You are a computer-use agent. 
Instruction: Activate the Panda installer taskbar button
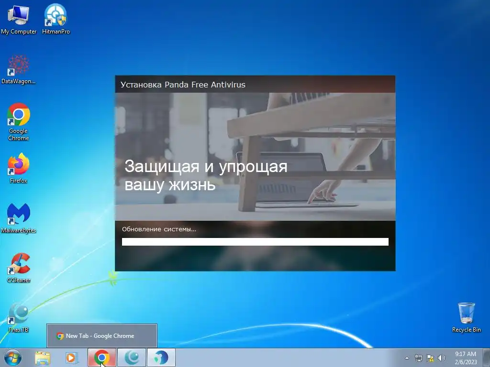pyautogui.click(x=161, y=357)
